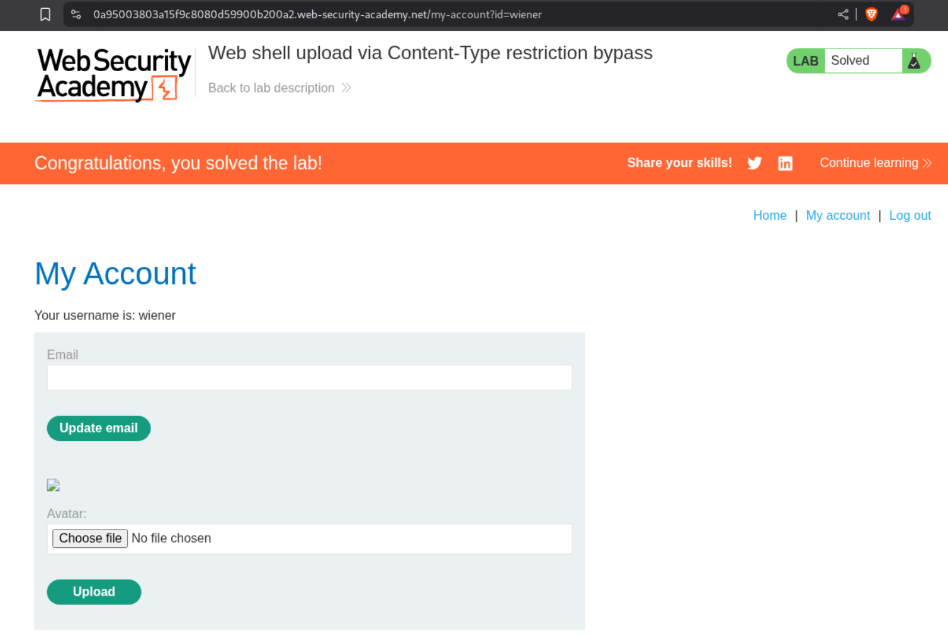Share on Twitter via bird icon

[754, 164]
